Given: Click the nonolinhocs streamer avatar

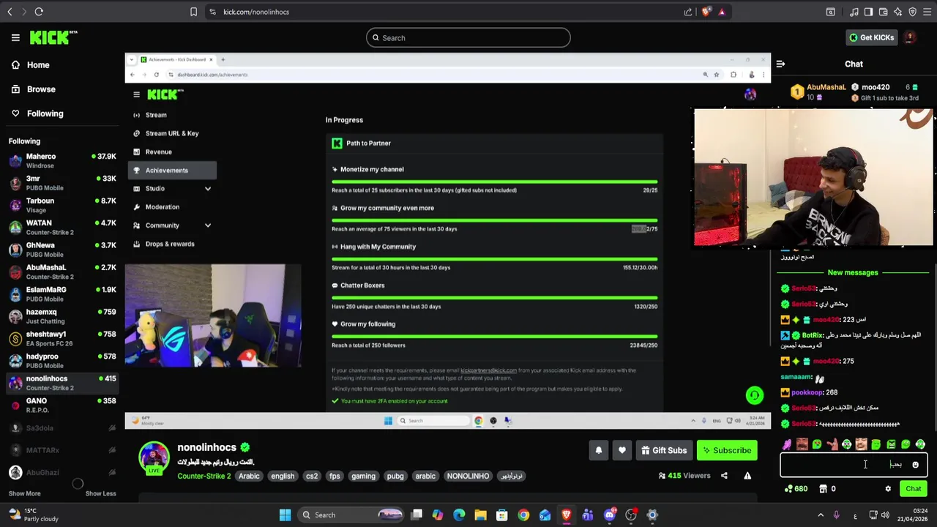Looking at the screenshot, I should pos(154,457).
